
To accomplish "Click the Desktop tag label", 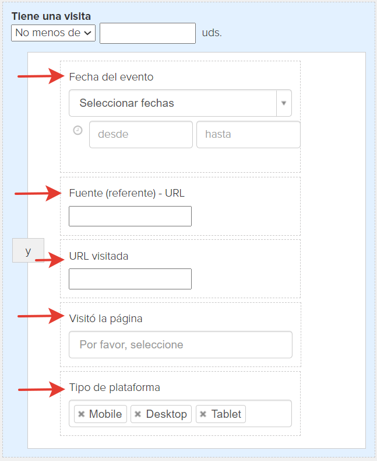I will point(167,414).
